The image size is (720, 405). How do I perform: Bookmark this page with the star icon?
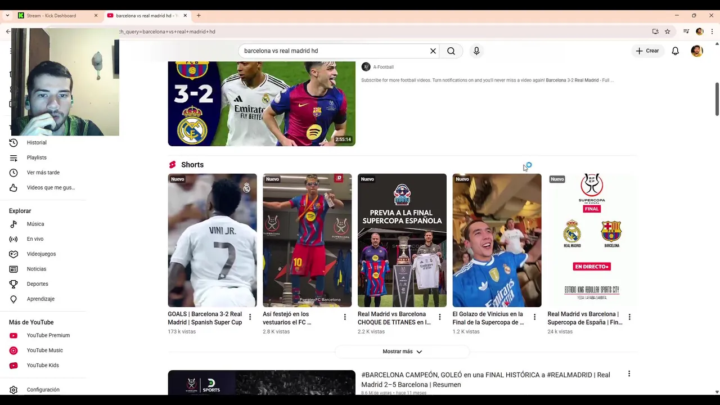click(x=667, y=31)
